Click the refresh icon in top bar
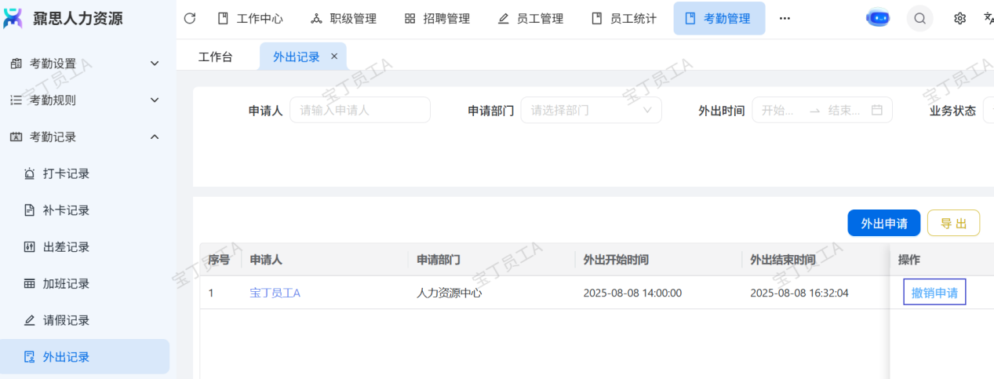 (x=189, y=18)
